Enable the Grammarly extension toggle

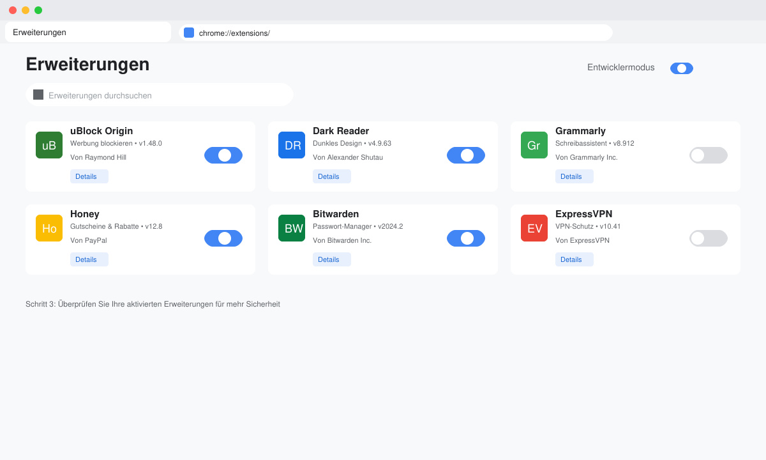point(709,155)
